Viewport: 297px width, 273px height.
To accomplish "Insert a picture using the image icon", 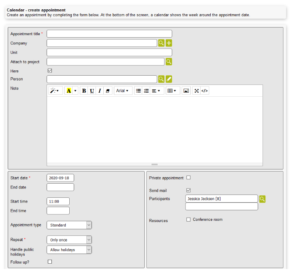I will tap(186, 91).
